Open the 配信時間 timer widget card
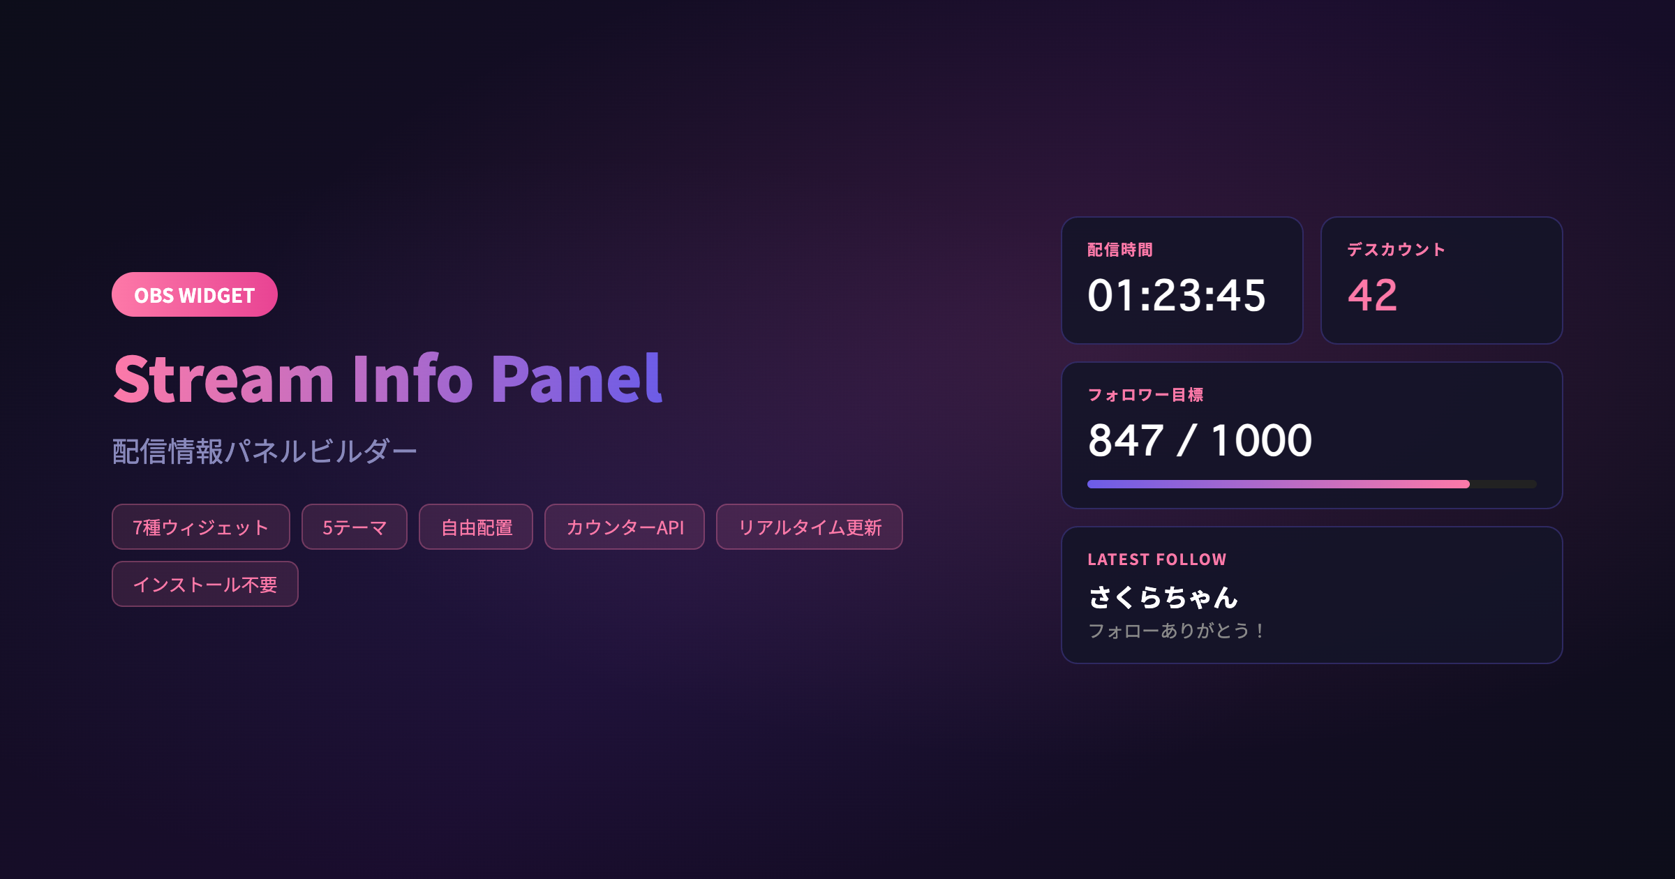Image resolution: width=1675 pixels, height=879 pixels. pyautogui.click(x=1182, y=280)
